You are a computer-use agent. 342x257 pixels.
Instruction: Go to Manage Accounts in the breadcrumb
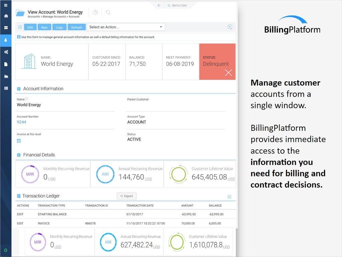point(54,17)
